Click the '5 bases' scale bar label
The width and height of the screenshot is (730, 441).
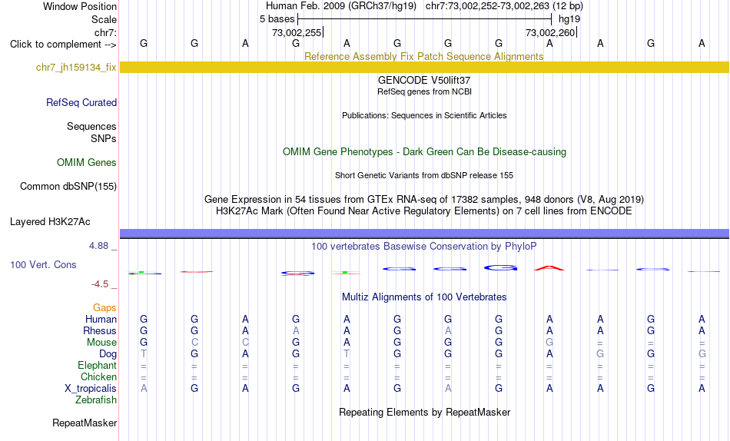(x=277, y=19)
